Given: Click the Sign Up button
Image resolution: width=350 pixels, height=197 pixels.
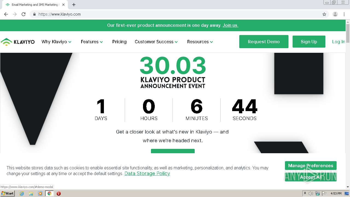Looking at the screenshot, I should (x=309, y=42).
